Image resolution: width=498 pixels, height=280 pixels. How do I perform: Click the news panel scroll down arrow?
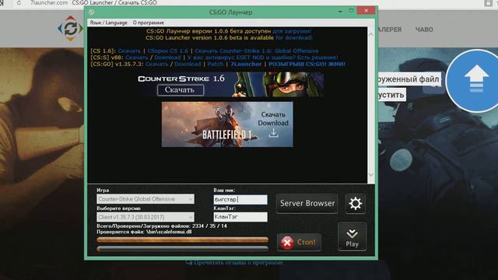(371, 175)
